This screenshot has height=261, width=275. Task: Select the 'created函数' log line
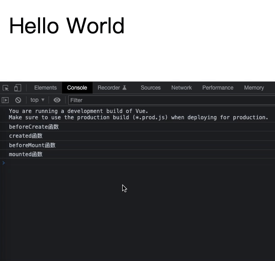tap(26, 136)
